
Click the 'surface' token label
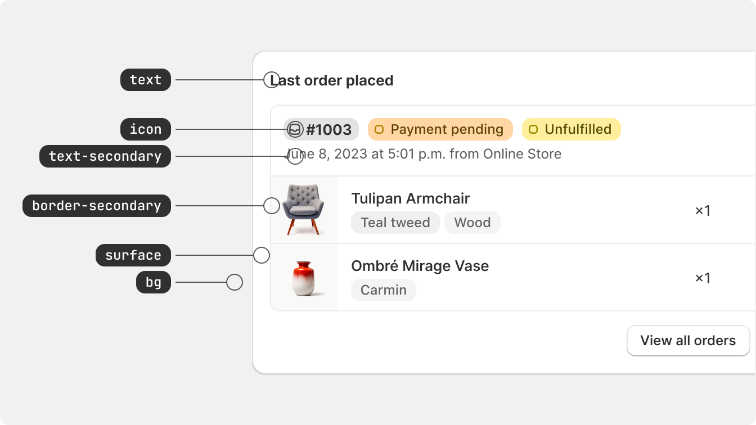[x=133, y=255]
